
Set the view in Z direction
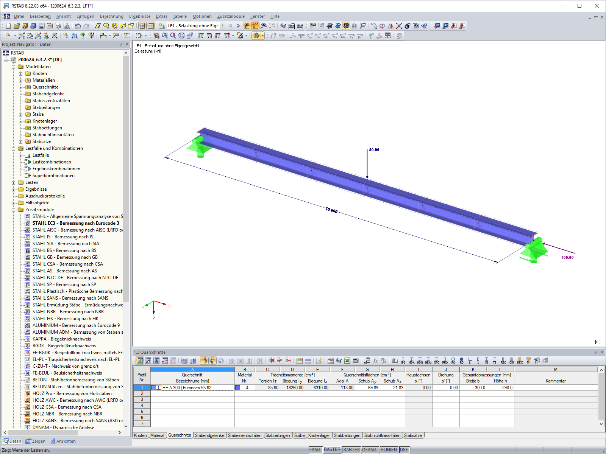pyautogui.click(x=218, y=36)
